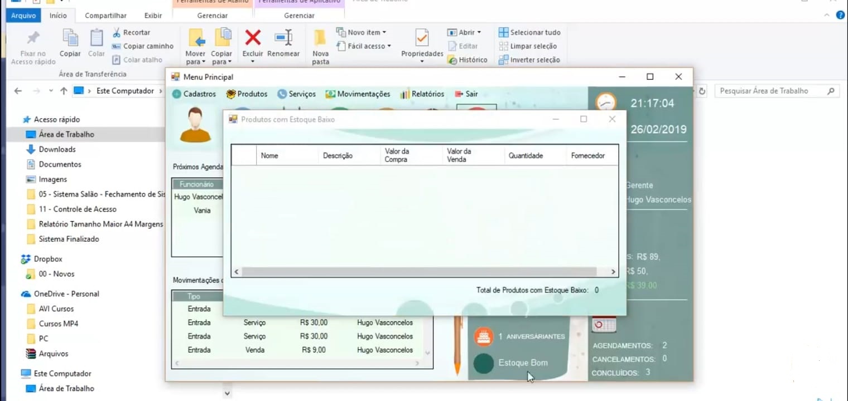Image resolution: width=848 pixels, height=401 pixels.
Task: Go up one folder level arrow
Action: (64, 91)
